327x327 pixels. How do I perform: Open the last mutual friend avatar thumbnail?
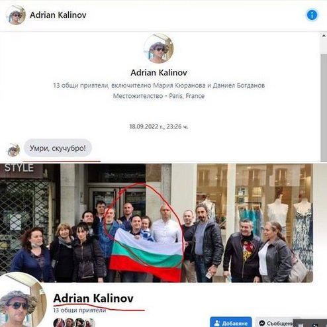click(90, 322)
